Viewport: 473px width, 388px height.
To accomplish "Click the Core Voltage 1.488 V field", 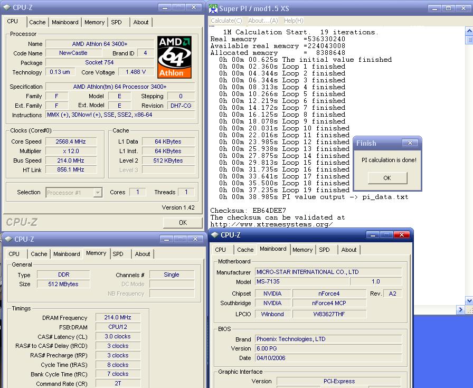I will coord(136,72).
